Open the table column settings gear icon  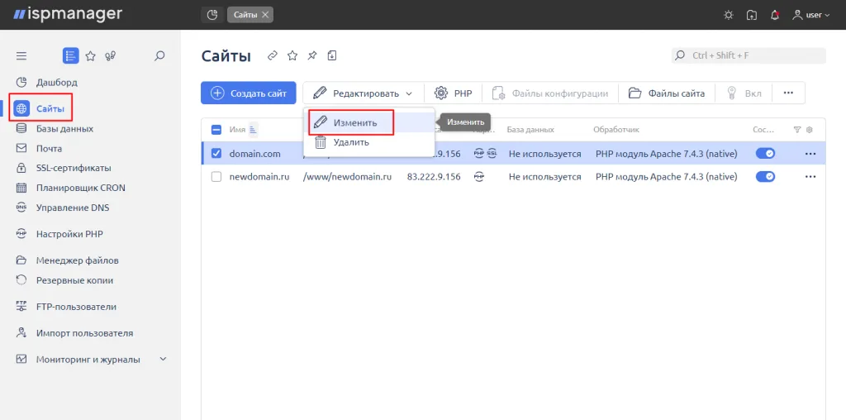809,130
